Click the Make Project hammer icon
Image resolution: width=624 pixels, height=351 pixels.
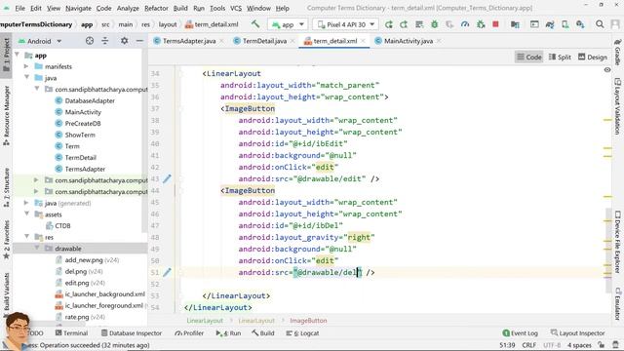tap(255, 23)
